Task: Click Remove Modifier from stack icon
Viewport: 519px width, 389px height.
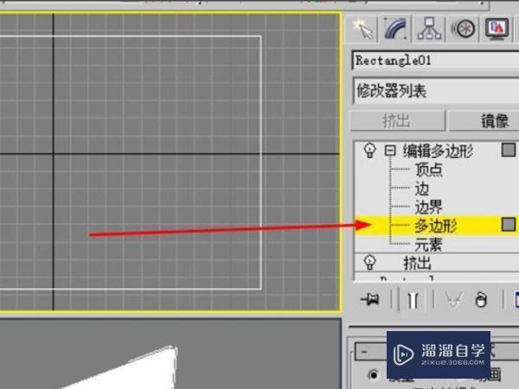Action: [x=481, y=300]
